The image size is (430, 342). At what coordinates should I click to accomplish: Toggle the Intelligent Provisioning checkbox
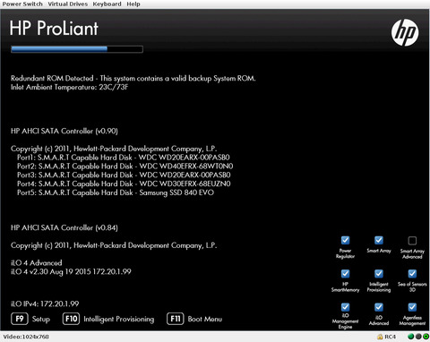pyautogui.click(x=379, y=274)
